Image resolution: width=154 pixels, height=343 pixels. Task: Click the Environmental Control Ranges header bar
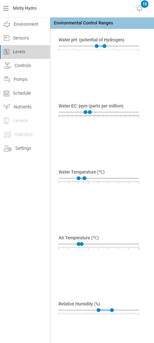pyautogui.click(x=102, y=23)
